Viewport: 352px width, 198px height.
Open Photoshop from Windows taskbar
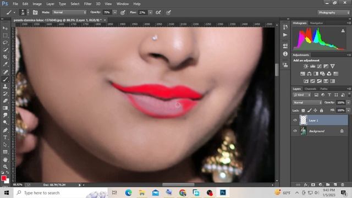coord(223,193)
